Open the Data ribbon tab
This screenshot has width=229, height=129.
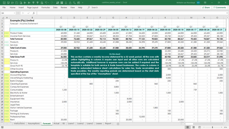click(x=55, y=7)
